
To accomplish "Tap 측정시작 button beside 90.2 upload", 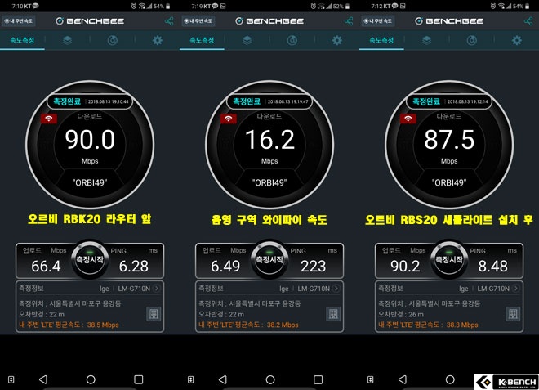I will pyautogui.click(x=449, y=259).
